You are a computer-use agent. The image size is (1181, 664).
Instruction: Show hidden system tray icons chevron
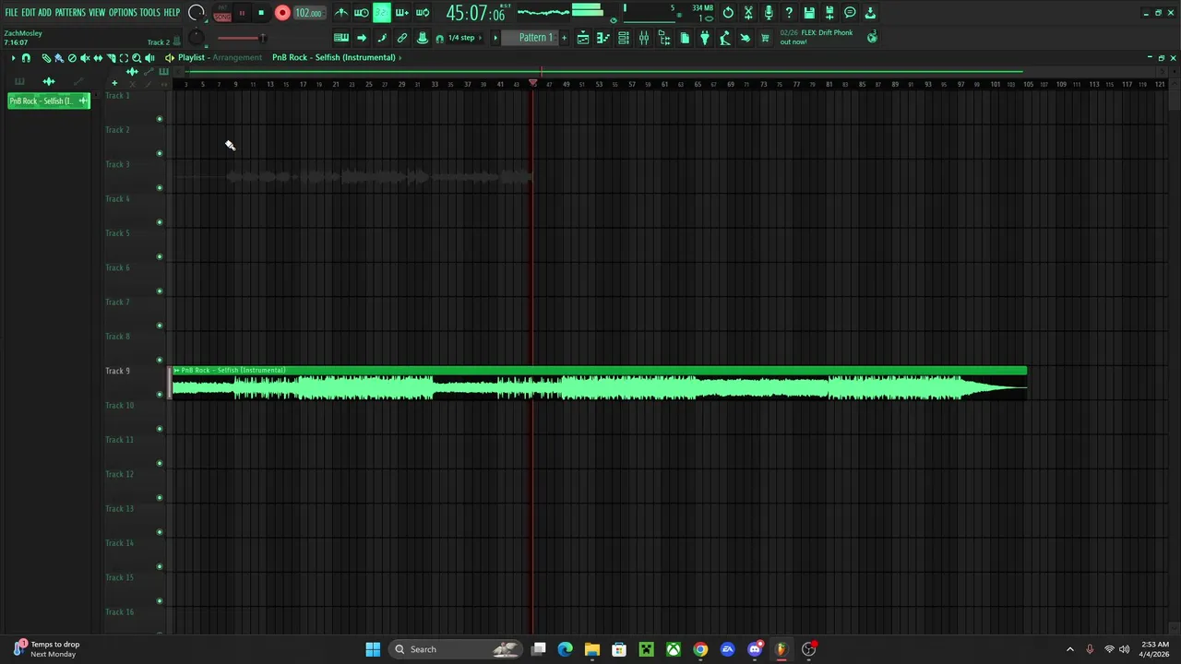point(1070,649)
